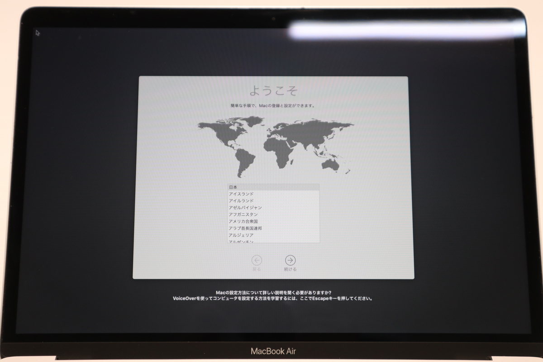Select アゼルバイジャン in the country list

pyautogui.click(x=273, y=208)
